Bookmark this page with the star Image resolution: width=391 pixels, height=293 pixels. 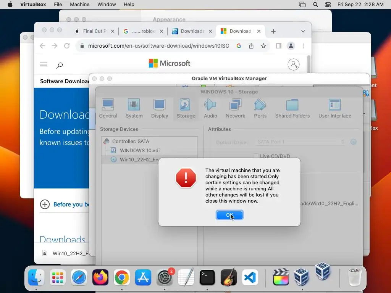(263, 46)
